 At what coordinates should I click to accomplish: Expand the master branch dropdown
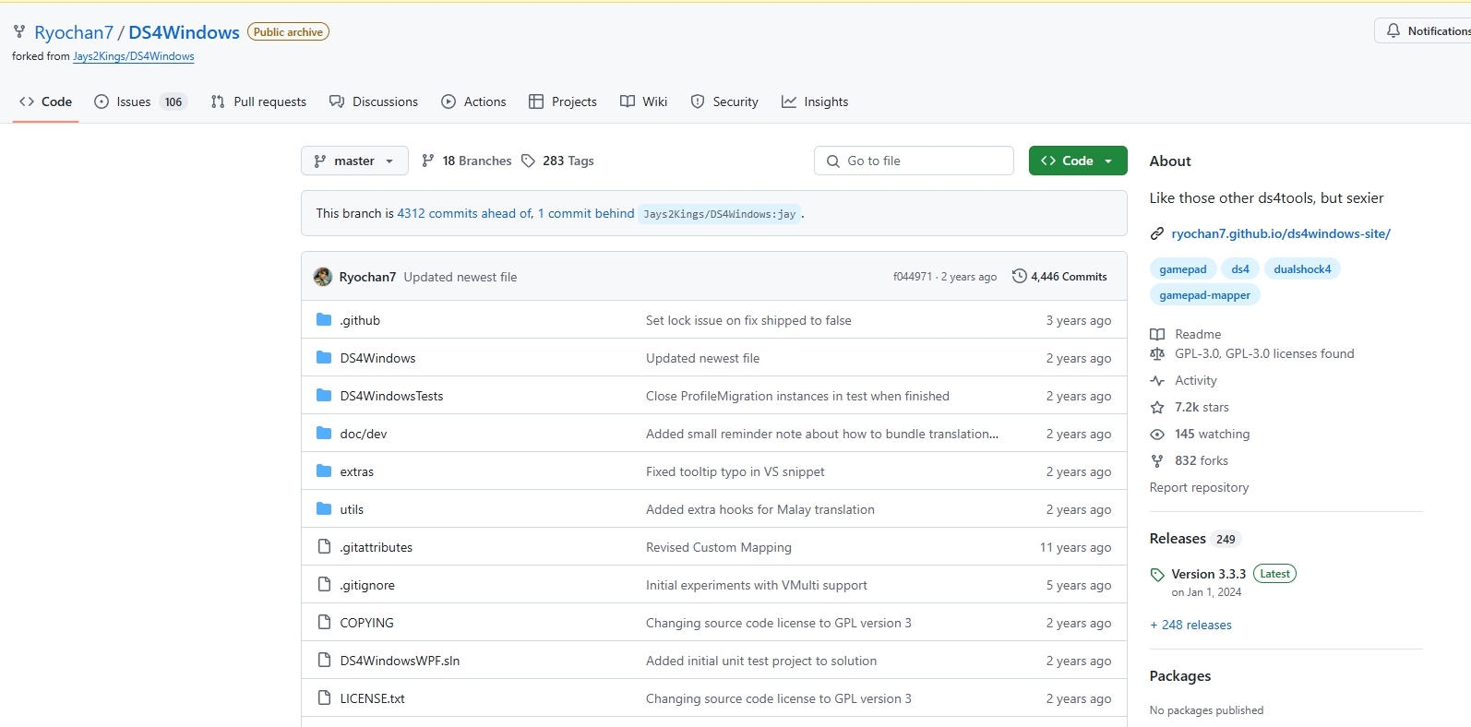click(x=354, y=161)
